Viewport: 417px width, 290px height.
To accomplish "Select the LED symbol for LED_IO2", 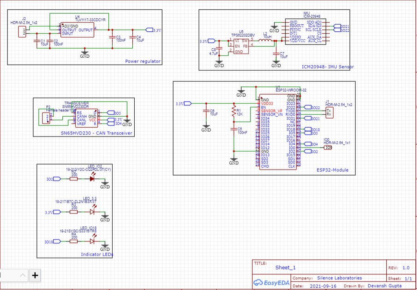I will [x=91, y=178].
